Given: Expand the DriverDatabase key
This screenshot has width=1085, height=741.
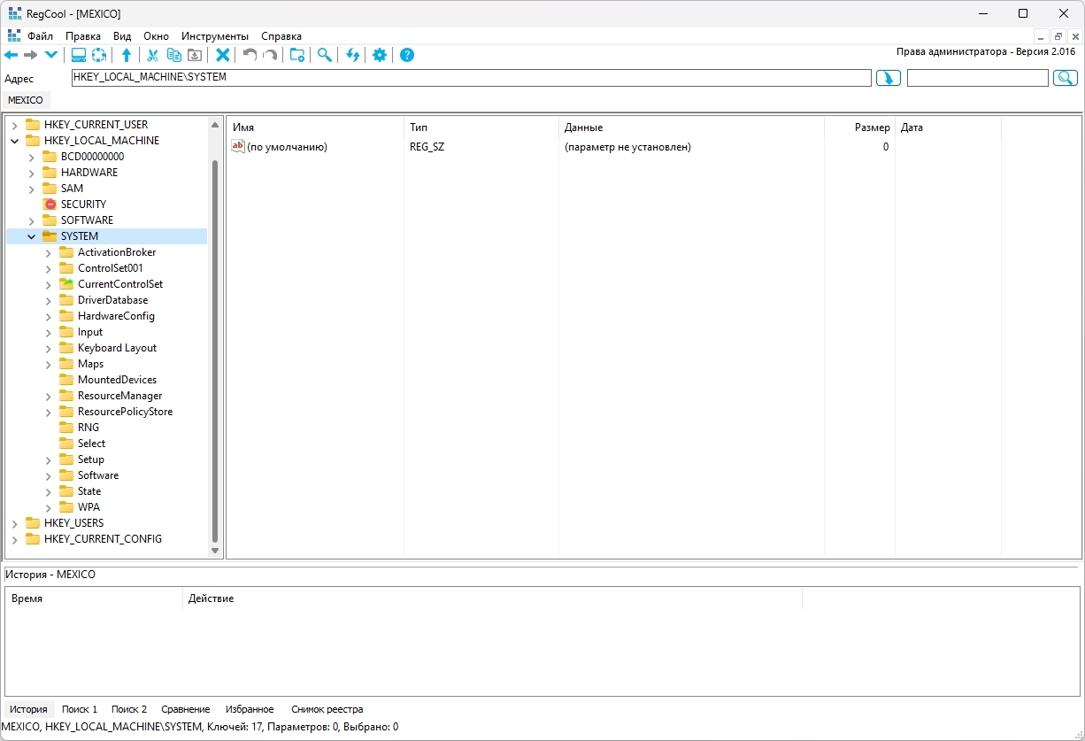Looking at the screenshot, I should [48, 300].
